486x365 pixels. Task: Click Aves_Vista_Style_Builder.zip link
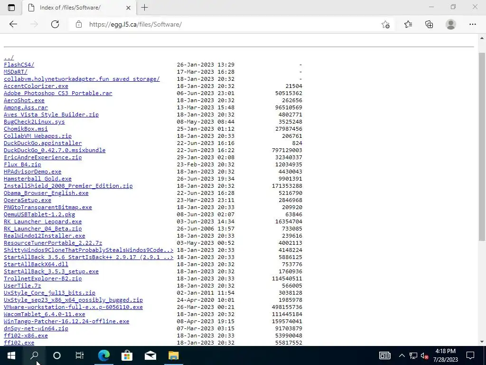[51, 115]
